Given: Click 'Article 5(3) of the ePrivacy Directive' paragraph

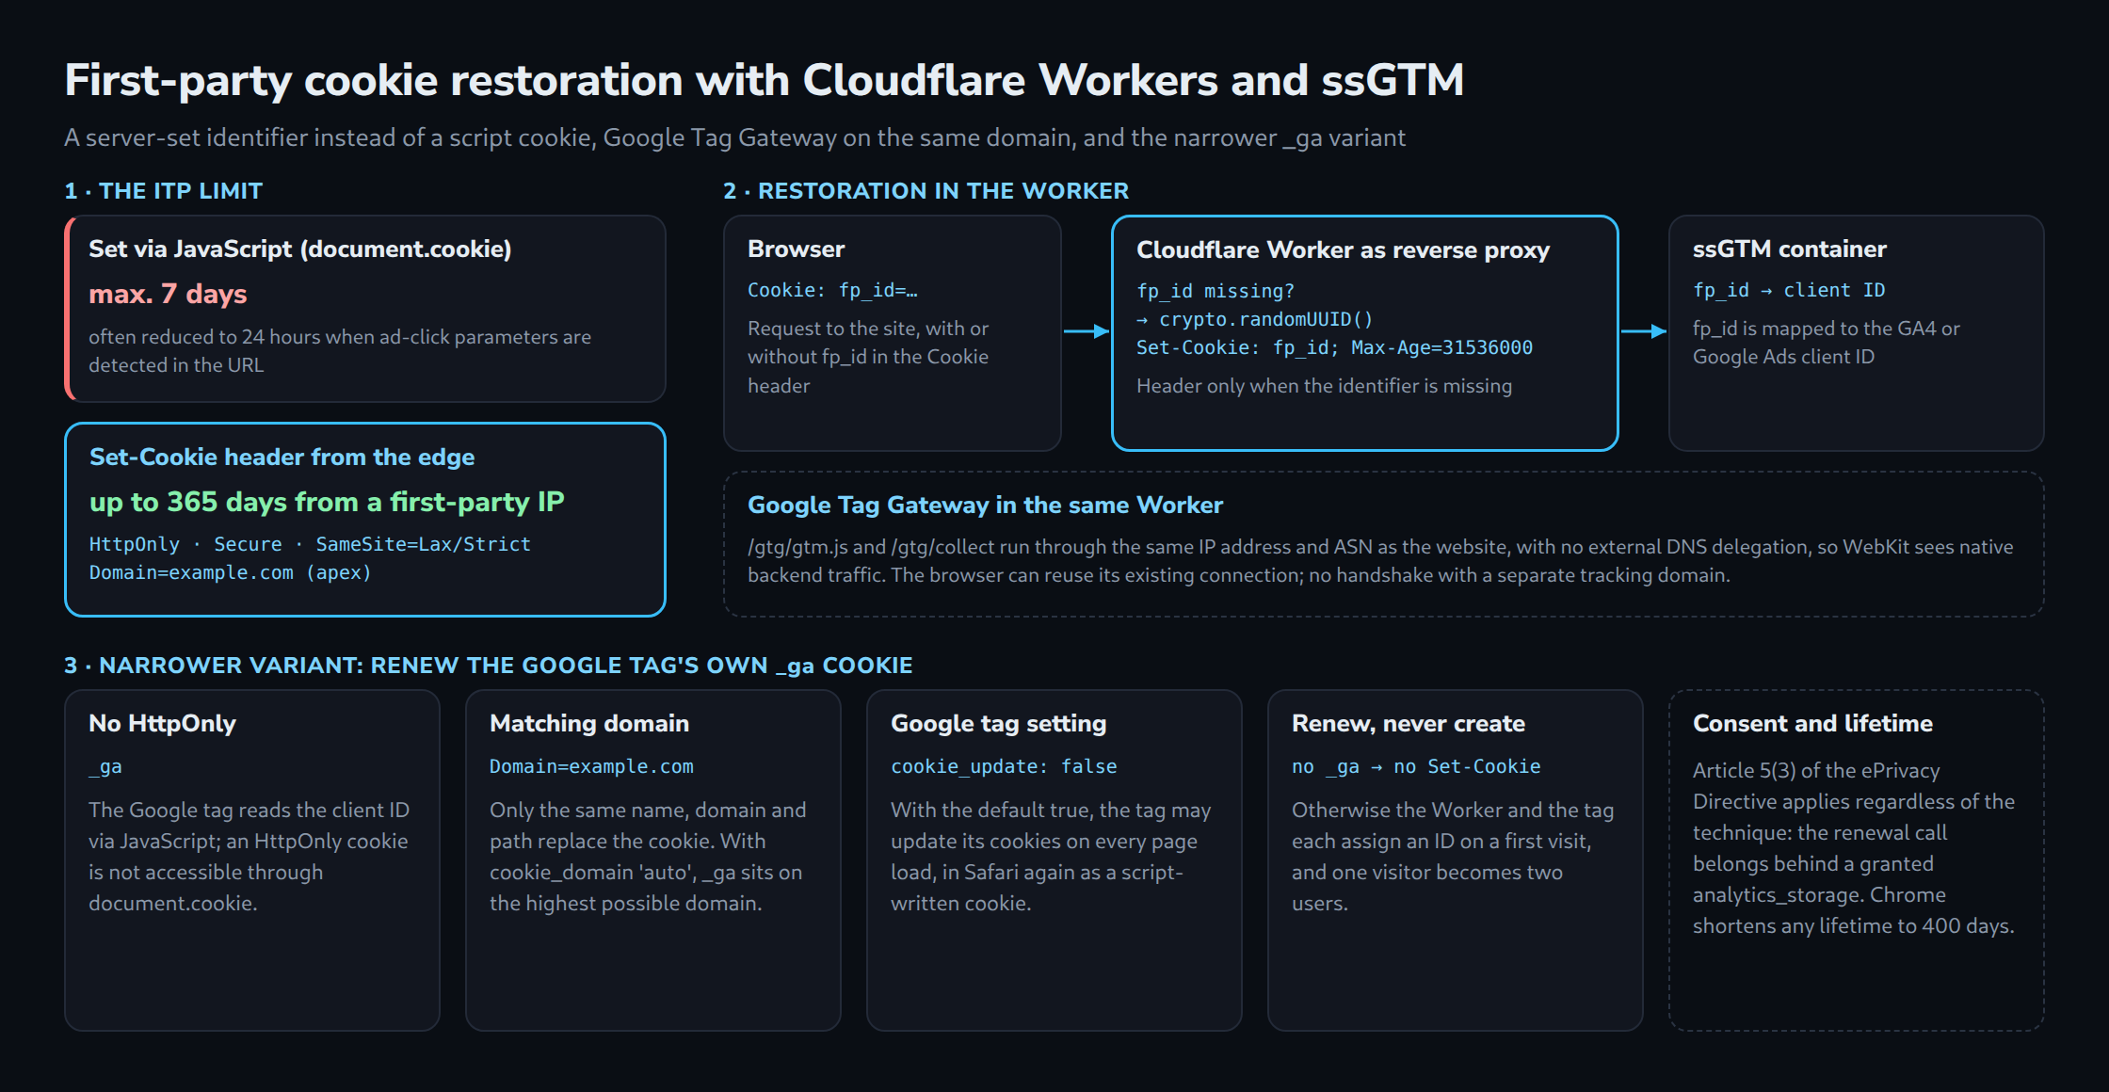Looking at the screenshot, I should coord(1854,848).
